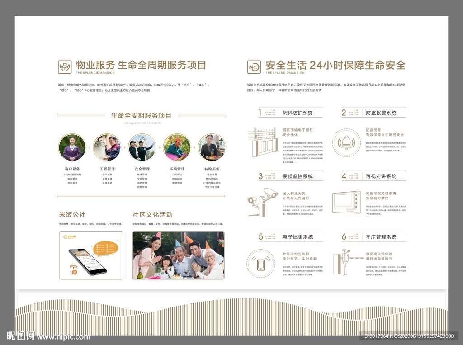Screen dimensions: 463x345
Task: Click the 可视对讲系统 title
Action: (x=381, y=176)
